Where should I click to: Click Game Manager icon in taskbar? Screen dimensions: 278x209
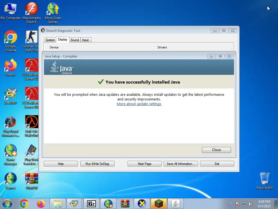(108, 204)
